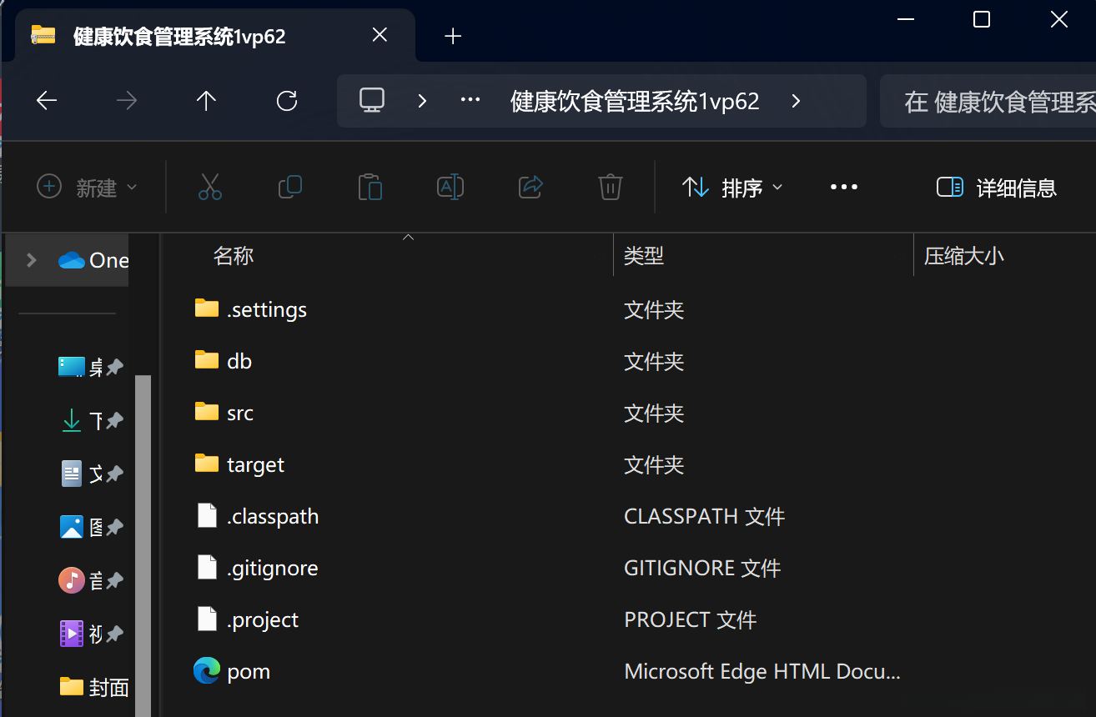Select the pom file
This screenshot has width=1096, height=717.
[x=249, y=672]
